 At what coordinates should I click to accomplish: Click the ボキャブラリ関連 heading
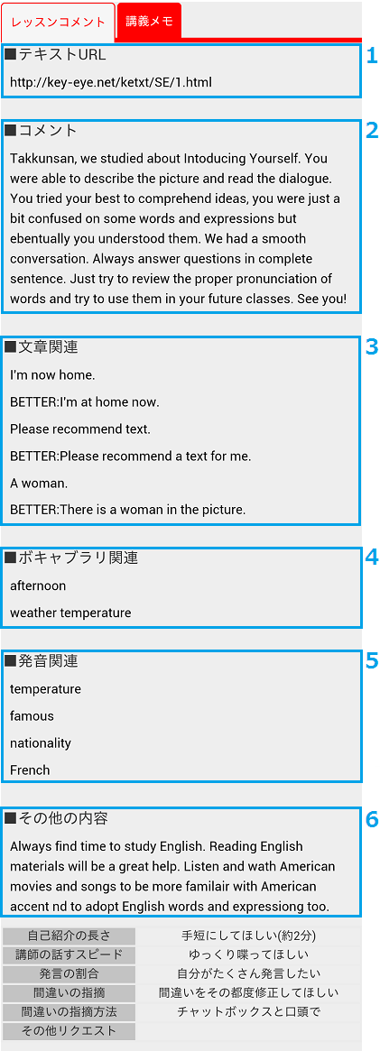[71, 557]
